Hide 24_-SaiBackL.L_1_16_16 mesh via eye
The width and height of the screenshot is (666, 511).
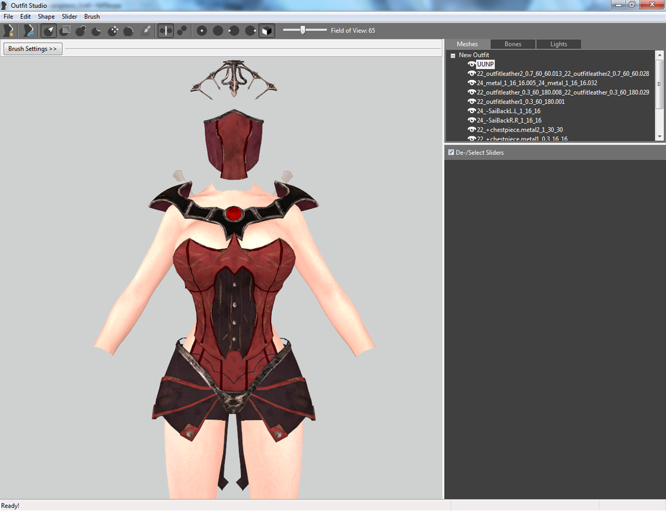(472, 110)
